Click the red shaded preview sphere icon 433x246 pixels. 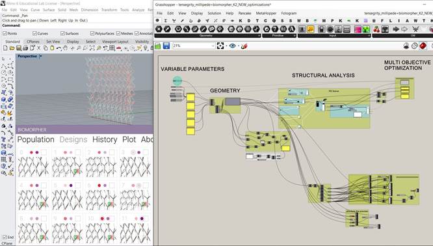pos(423,46)
